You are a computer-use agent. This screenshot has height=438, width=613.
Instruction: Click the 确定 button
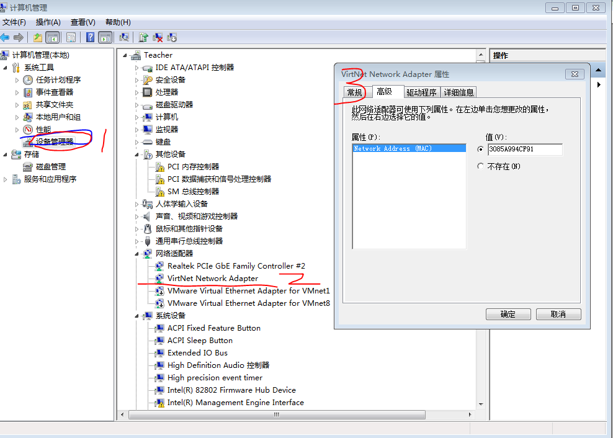point(508,314)
